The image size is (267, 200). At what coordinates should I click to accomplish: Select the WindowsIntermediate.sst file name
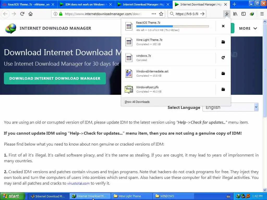click(152, 71)
